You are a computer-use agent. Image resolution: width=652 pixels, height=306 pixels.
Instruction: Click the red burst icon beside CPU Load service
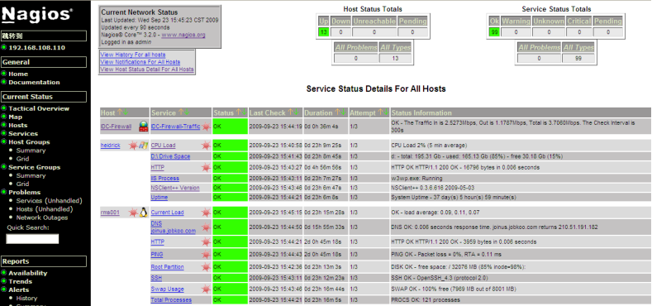(x=206, y=146)
